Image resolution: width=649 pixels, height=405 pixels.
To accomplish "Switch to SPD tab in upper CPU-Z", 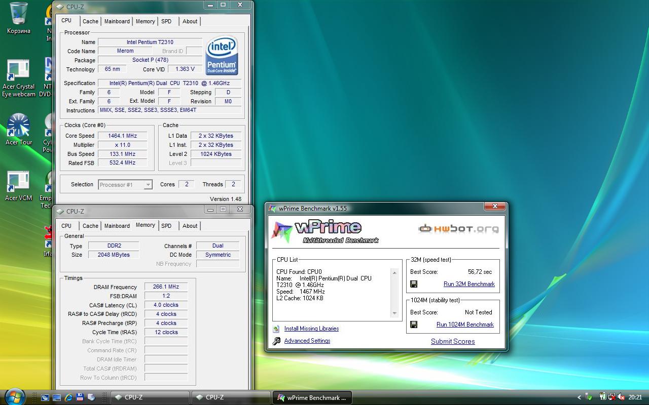I will (166, 21).
